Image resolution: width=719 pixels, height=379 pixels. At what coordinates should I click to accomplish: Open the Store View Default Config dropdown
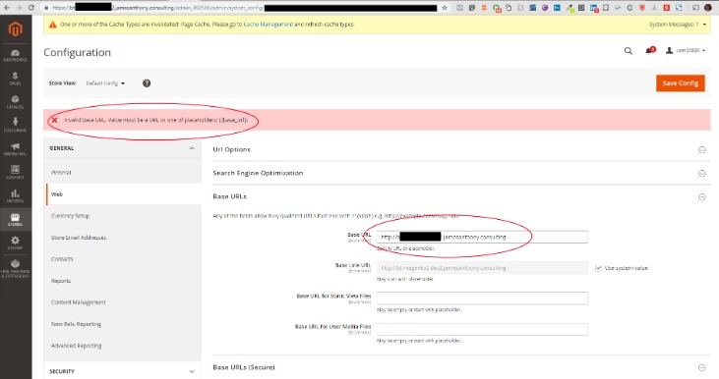tap(105, 83)
